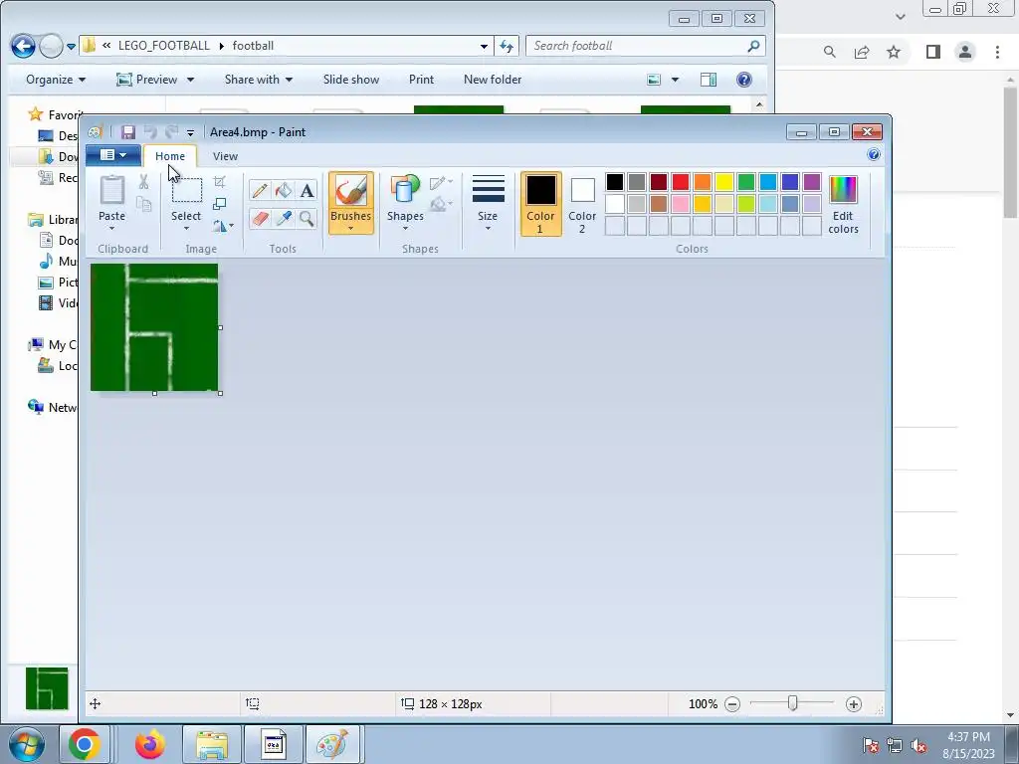Viewport: 1019px width, 764px height.
Task: Click the Paste clipboard icon
Action: (x=111, y=190)
